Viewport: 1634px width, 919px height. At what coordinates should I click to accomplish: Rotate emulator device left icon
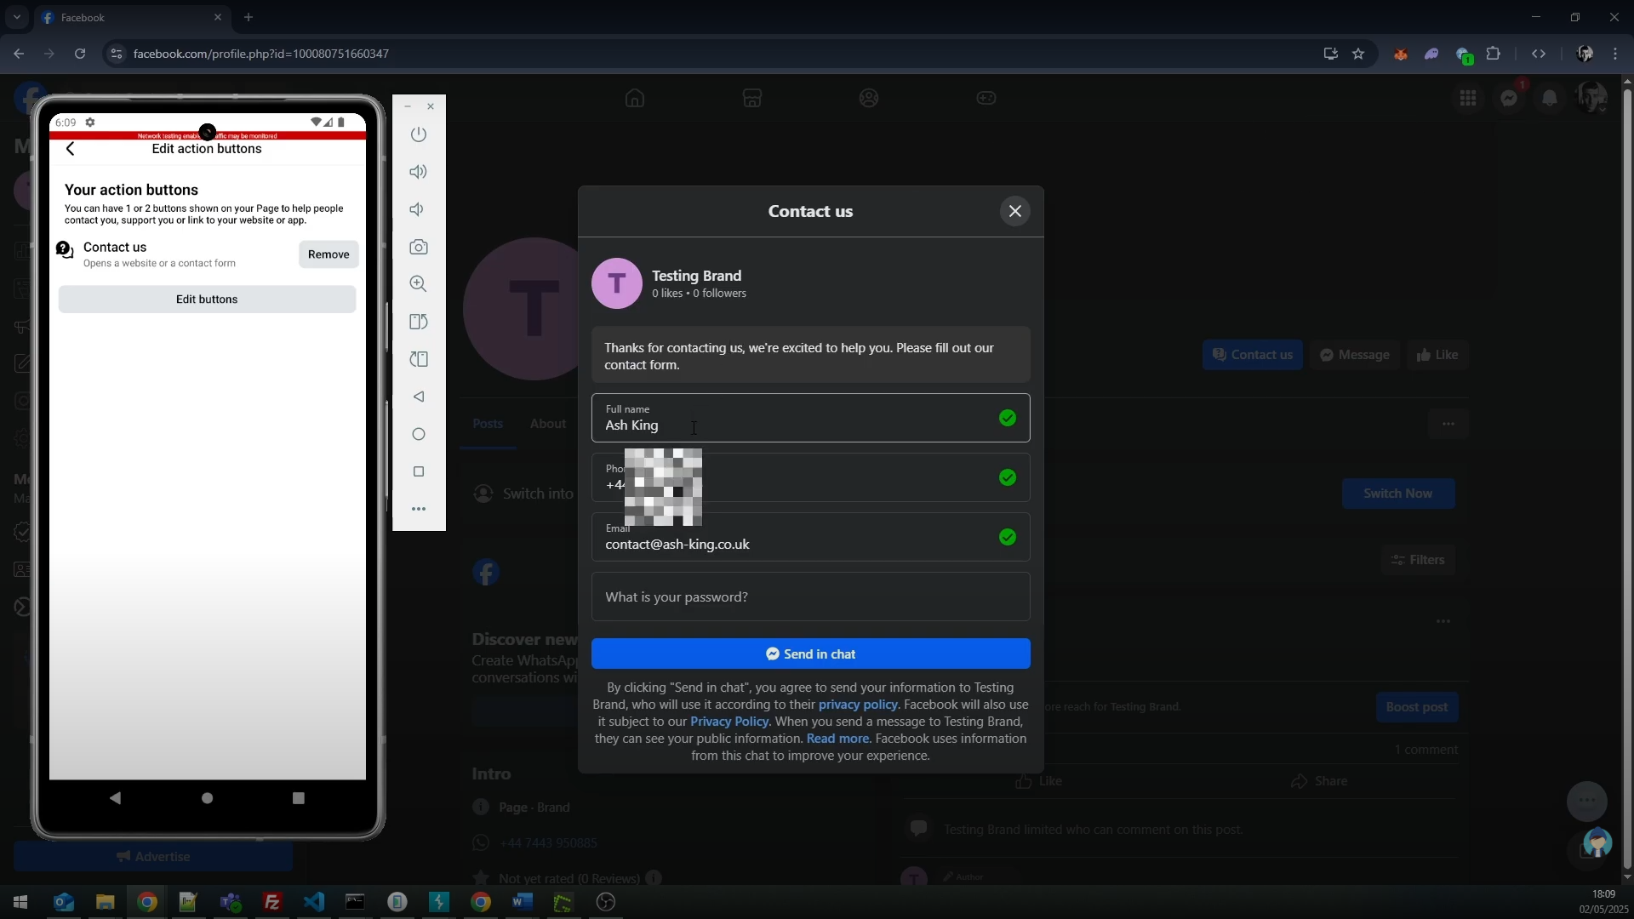click(x=418, y=322)
